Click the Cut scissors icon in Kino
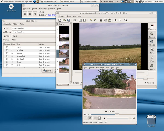164x131 pixels. pos(101,20)
